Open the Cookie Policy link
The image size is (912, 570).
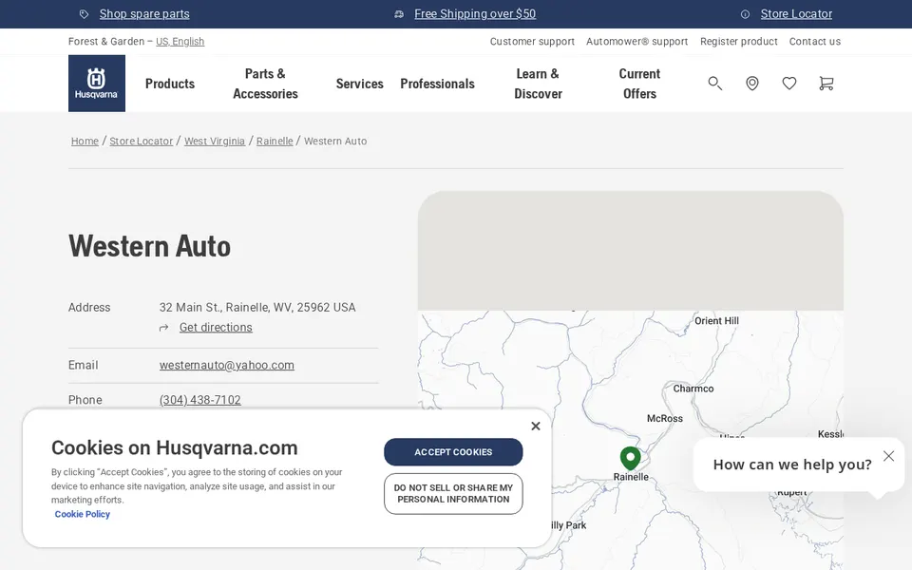(82, 514)
